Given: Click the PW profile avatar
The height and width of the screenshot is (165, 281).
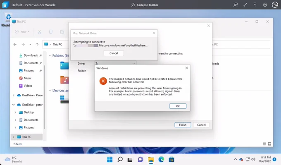Looking at the screenshot, I should [x=275, y=5].
